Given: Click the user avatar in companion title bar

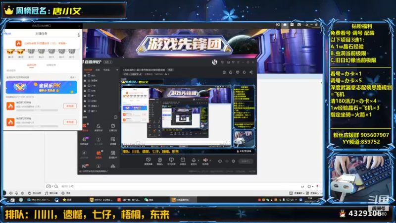Looking at the screenshot, I should click(x=214, y=62).
